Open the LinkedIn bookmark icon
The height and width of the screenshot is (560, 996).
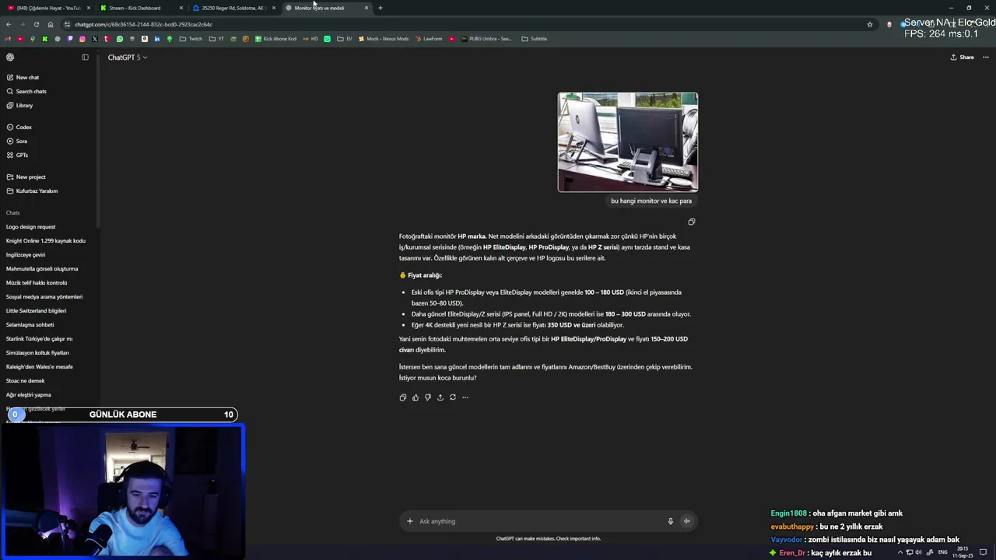click(157, 38)
